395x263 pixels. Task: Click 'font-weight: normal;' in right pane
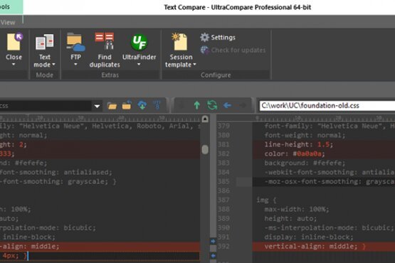305,135
